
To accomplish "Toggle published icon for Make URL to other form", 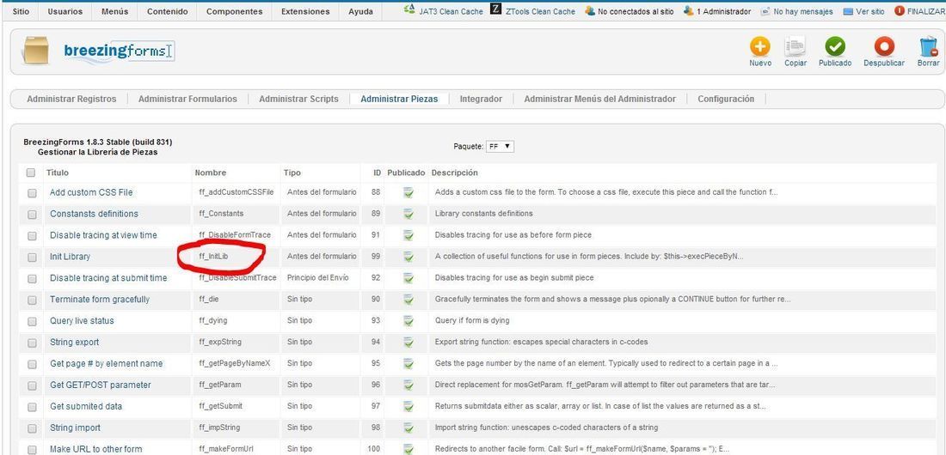I will (x=408, y=450).
